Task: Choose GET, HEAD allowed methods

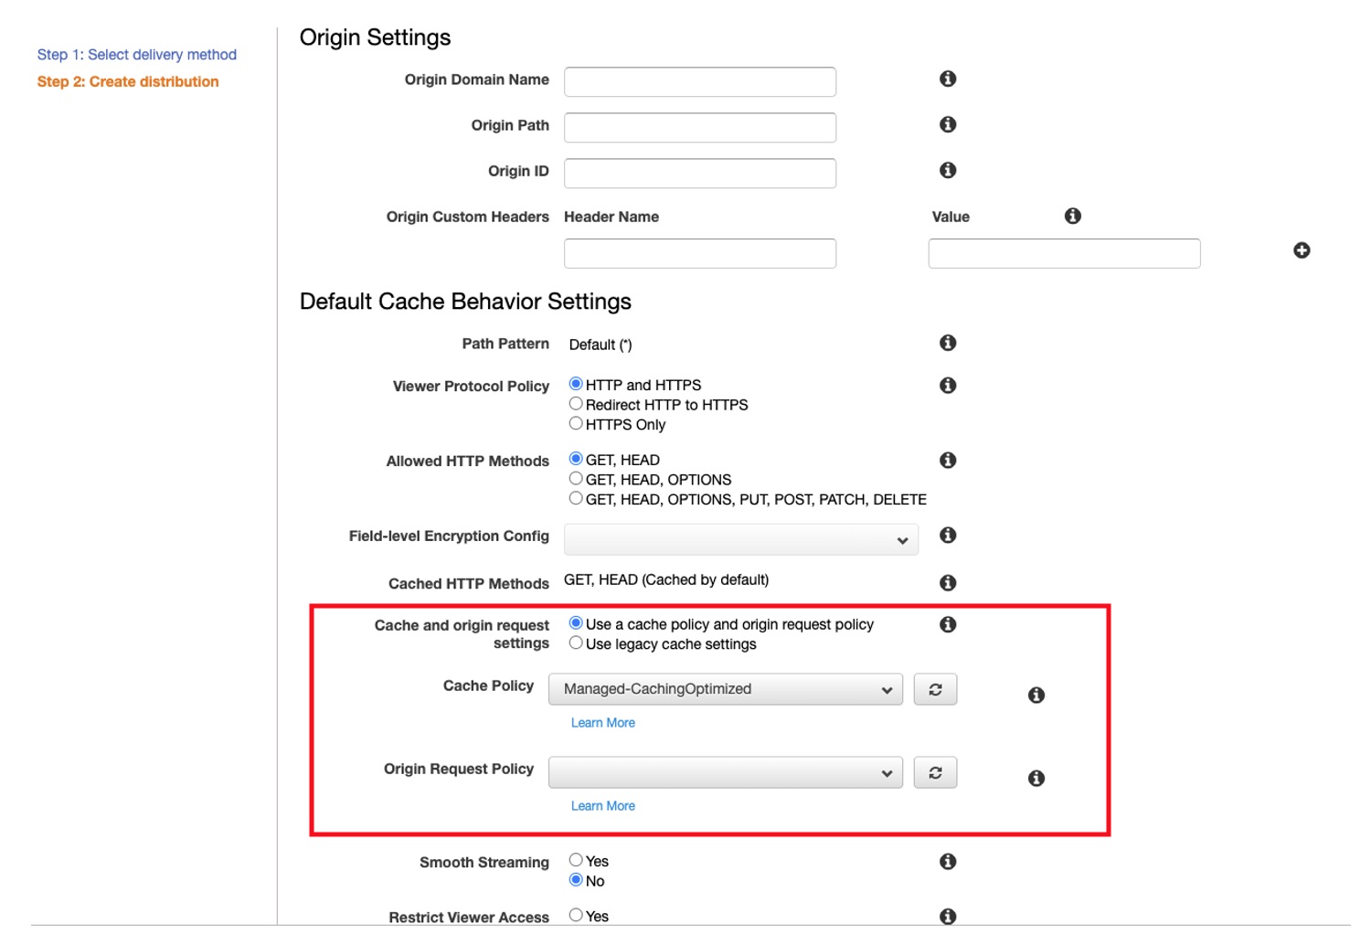Action: [x=576, y=459]
